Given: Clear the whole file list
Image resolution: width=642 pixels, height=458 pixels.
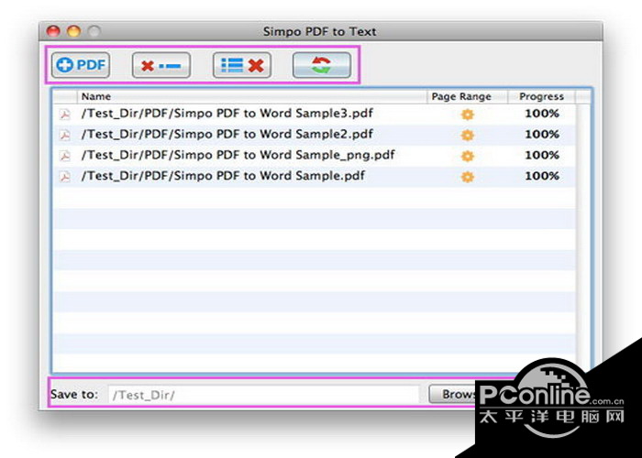Looking at the screenshot, I should pyautogui.click(x=242, y=65).
